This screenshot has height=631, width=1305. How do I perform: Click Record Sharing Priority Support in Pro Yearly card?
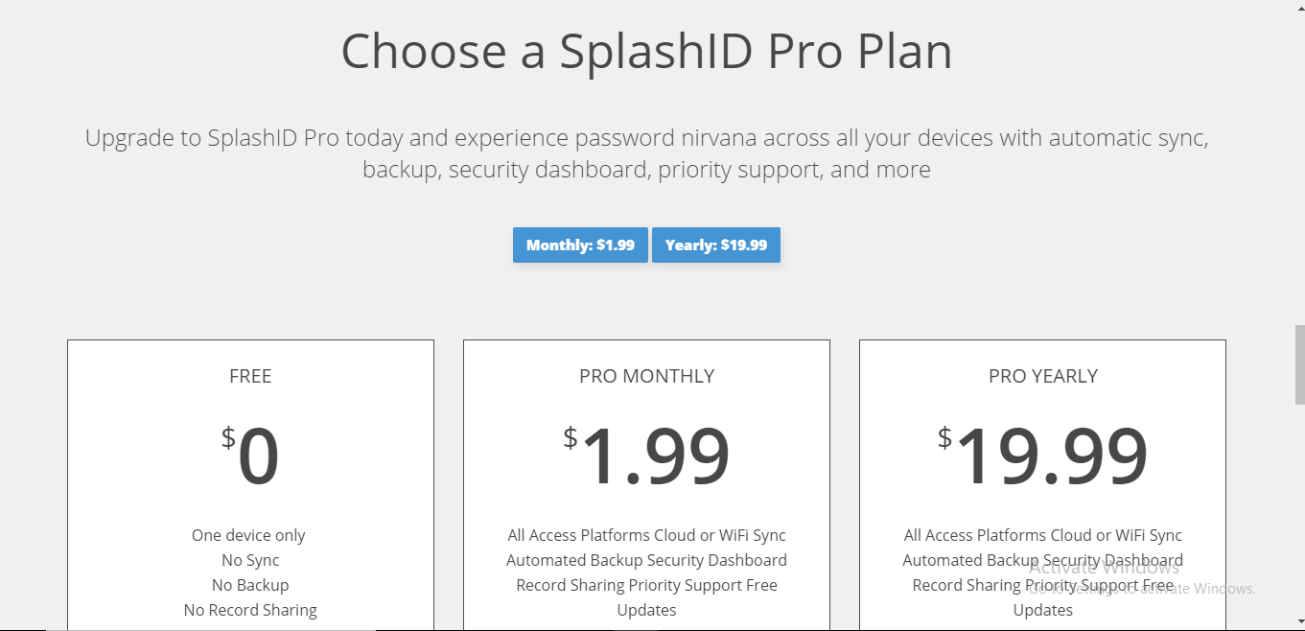click(x=1025, y=585)
